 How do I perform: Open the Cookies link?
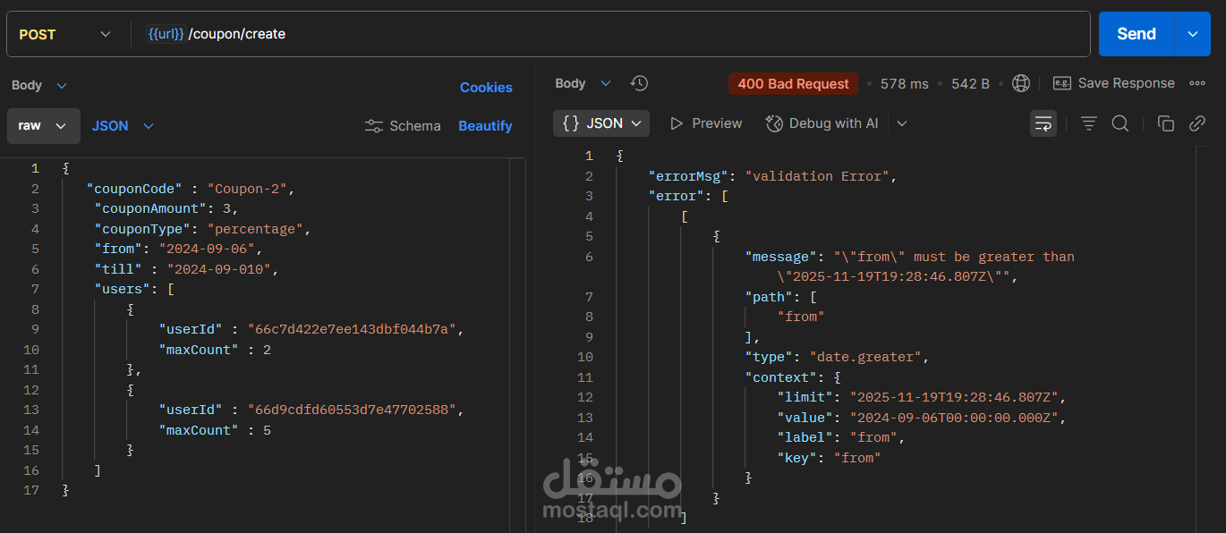tap(486, 88)
